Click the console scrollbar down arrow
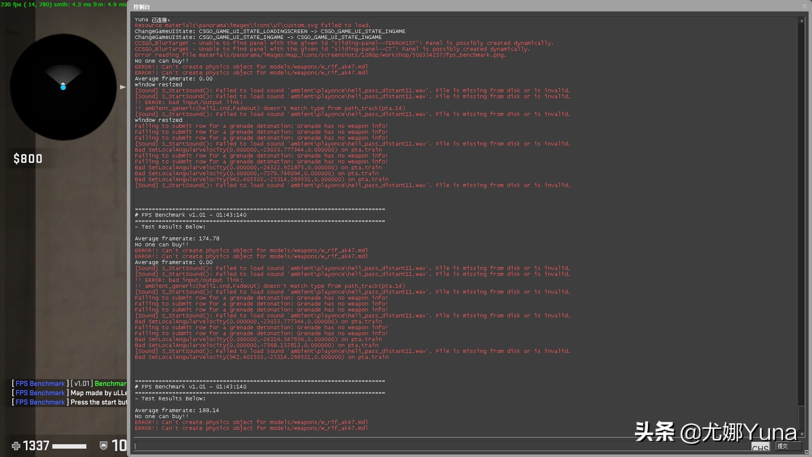This screenshot has width=812, height=457. (801, 434)
